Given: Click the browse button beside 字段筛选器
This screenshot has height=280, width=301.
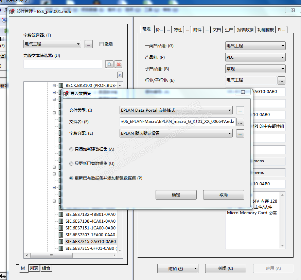Looking at the screenshot, I should click(x=88, y=44).
